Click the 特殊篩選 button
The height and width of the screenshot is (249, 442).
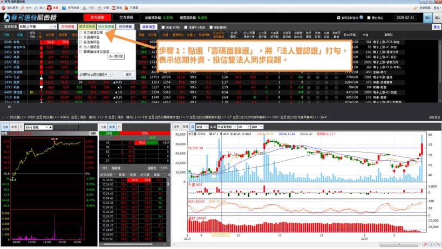[125, 26]
